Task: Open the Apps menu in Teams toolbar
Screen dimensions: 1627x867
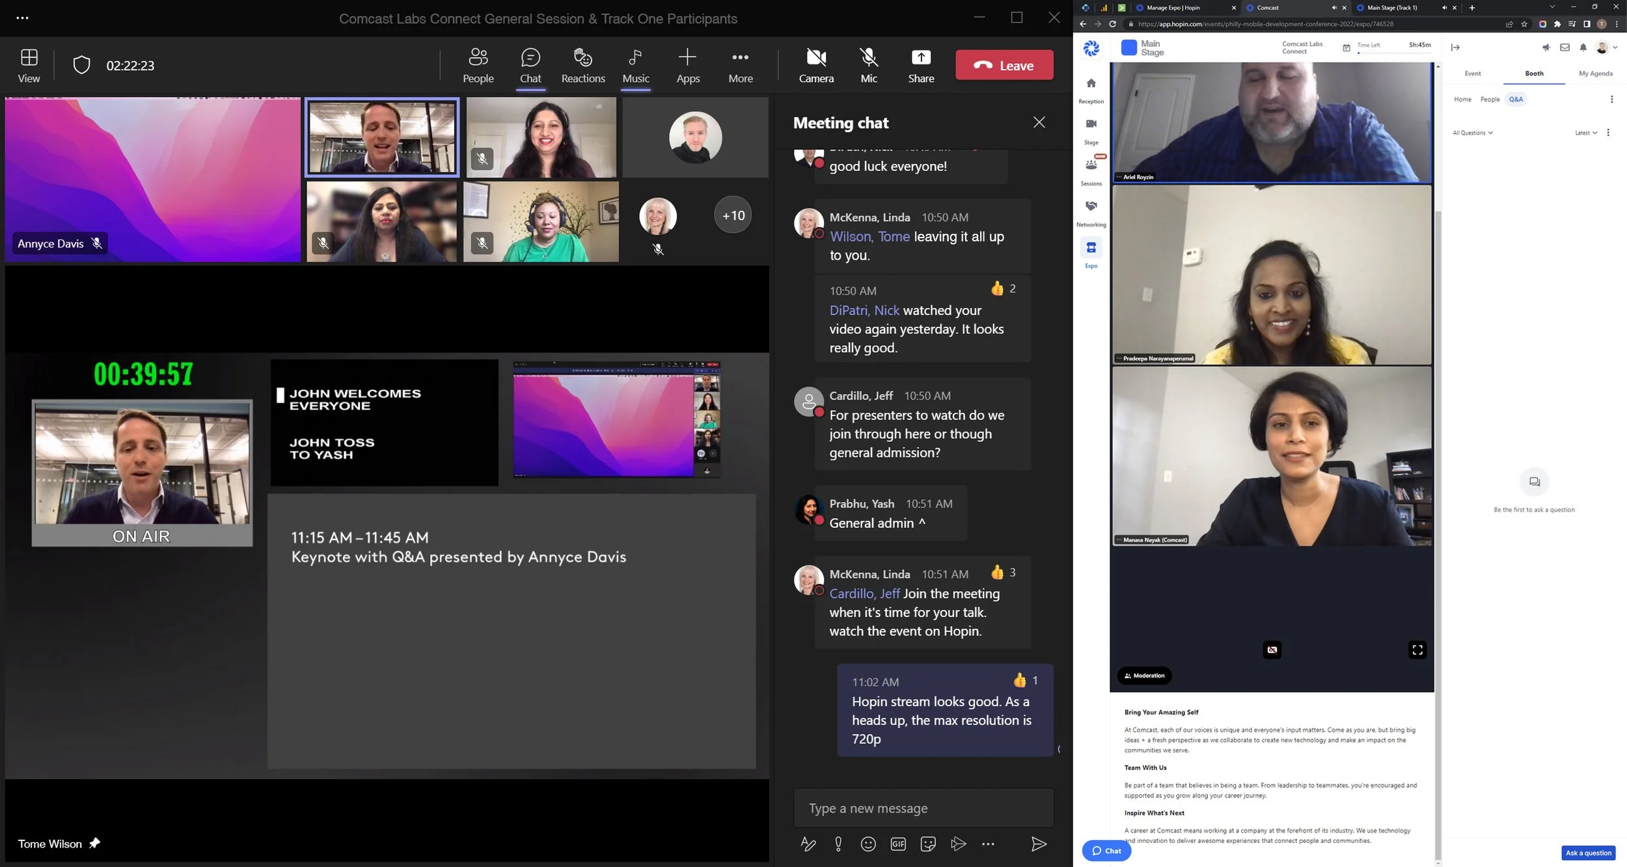Action: (687, 66)
